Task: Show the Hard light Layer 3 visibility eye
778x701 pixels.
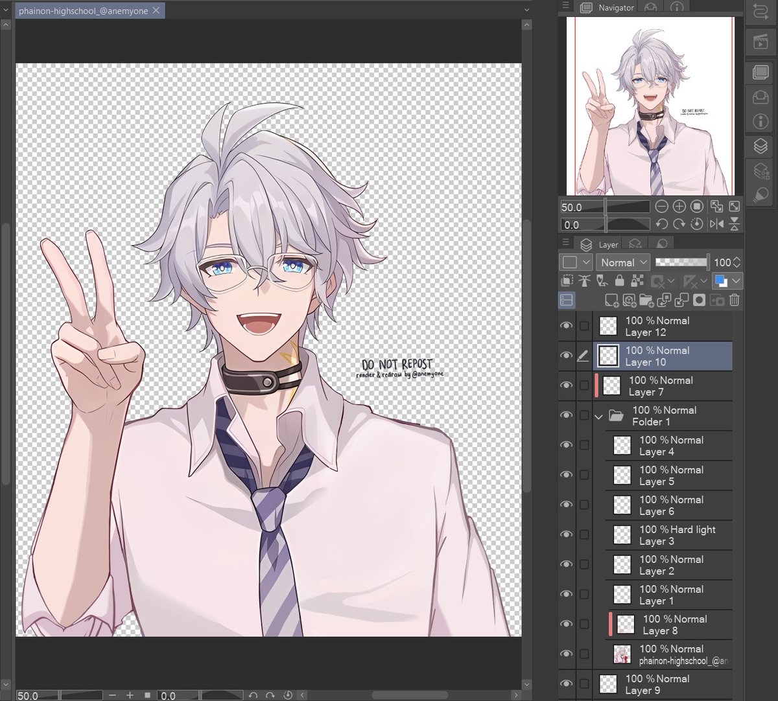Action: point(567,534)
